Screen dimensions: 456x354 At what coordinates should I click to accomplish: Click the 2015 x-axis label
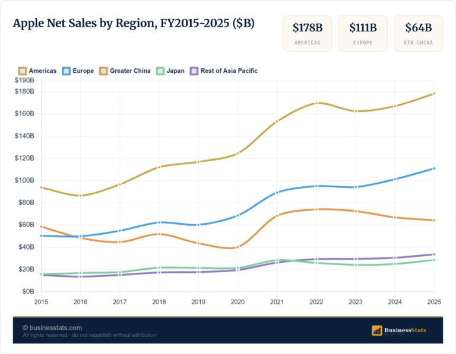tap(41, 302)
